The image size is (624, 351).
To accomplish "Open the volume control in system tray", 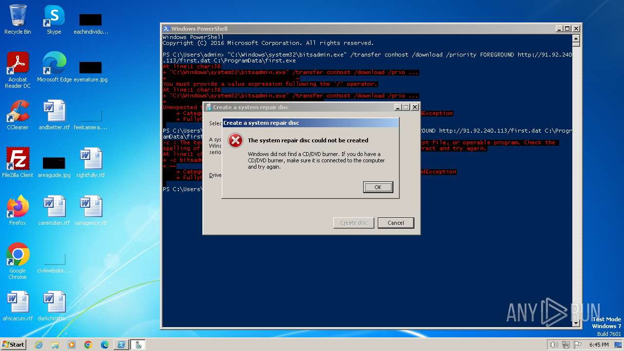I will click(x=554, y=345).
